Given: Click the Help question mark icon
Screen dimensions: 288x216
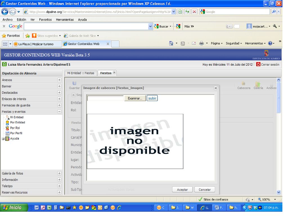Looking at the screenshot, I should 270,43.
